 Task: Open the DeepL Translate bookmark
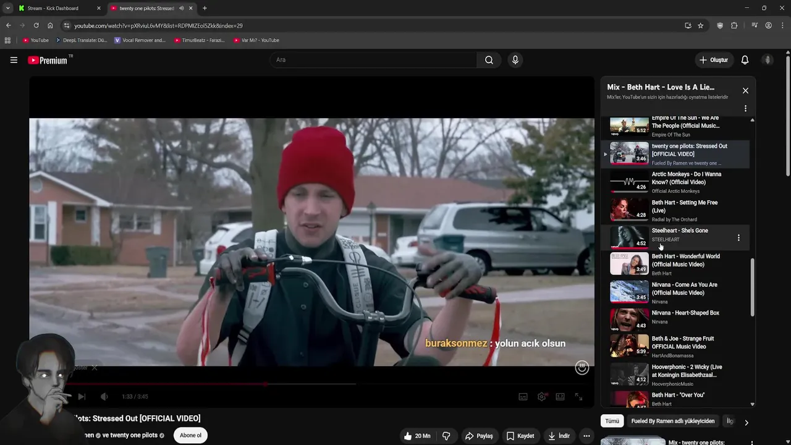click(x=81, y=40)
